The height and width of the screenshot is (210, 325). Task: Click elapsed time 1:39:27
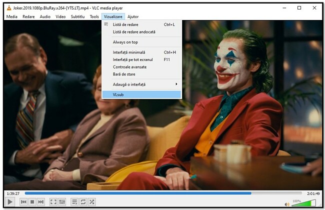click(13, 193)
